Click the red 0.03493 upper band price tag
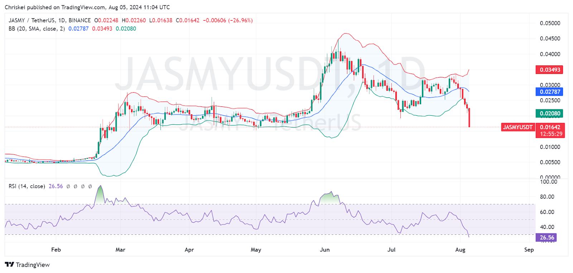Viewport: 573px width, 273px height. tap(549, 70)
